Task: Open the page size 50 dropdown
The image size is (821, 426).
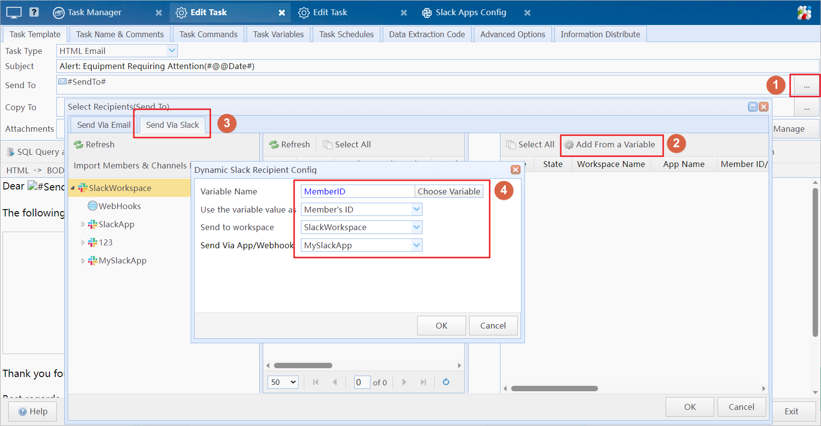Action: point(283,382)
